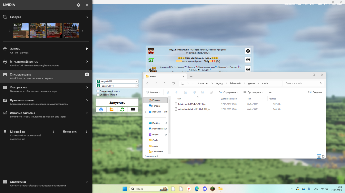This screenshot has width=345, height=193.
Task: Open Игровые фильтры menu
Action: click(87, 113)
